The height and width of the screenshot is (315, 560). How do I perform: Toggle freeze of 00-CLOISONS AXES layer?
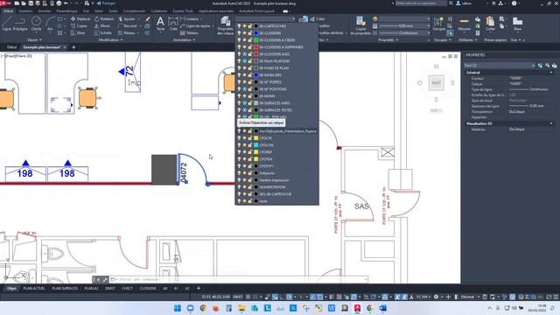tap(245, 54)
